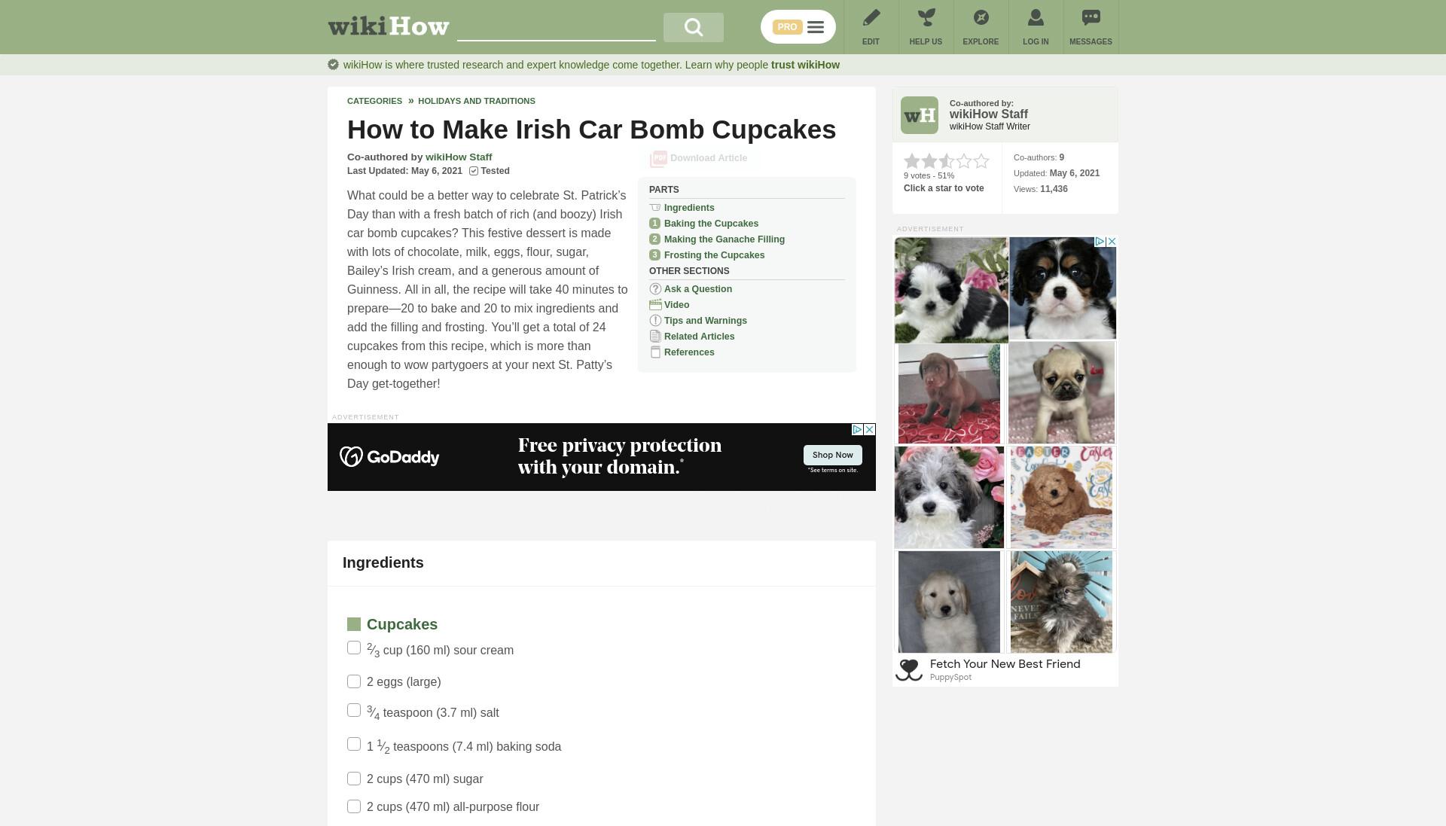Open the Messages speech bubble icon
The height and width of the screenshot is (826, 1446).
tap(1091, 17)
